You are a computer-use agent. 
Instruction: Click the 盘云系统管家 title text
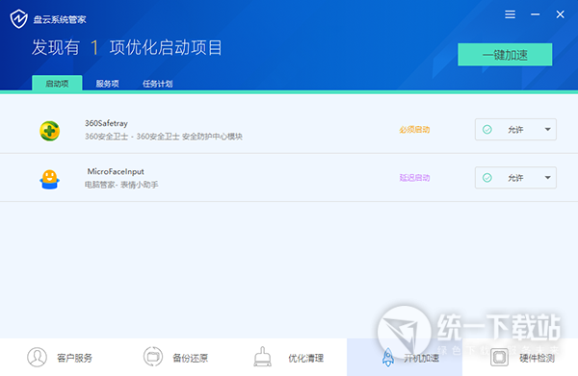60,19
